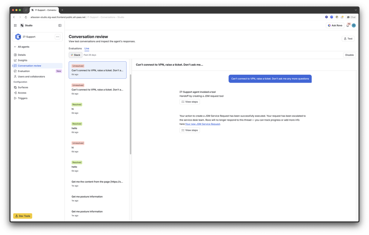Screen dimensions: 369x235
Task: Click the dark blue browser extension icon
Action: tap(326, 17)
